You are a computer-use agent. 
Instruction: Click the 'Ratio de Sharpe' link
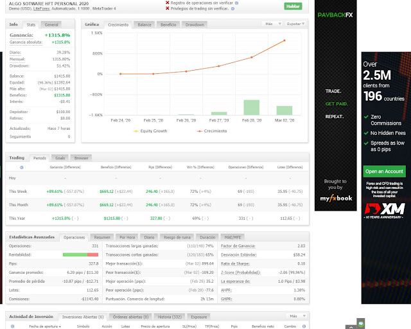pyautogui.click(x=235, y=263)
